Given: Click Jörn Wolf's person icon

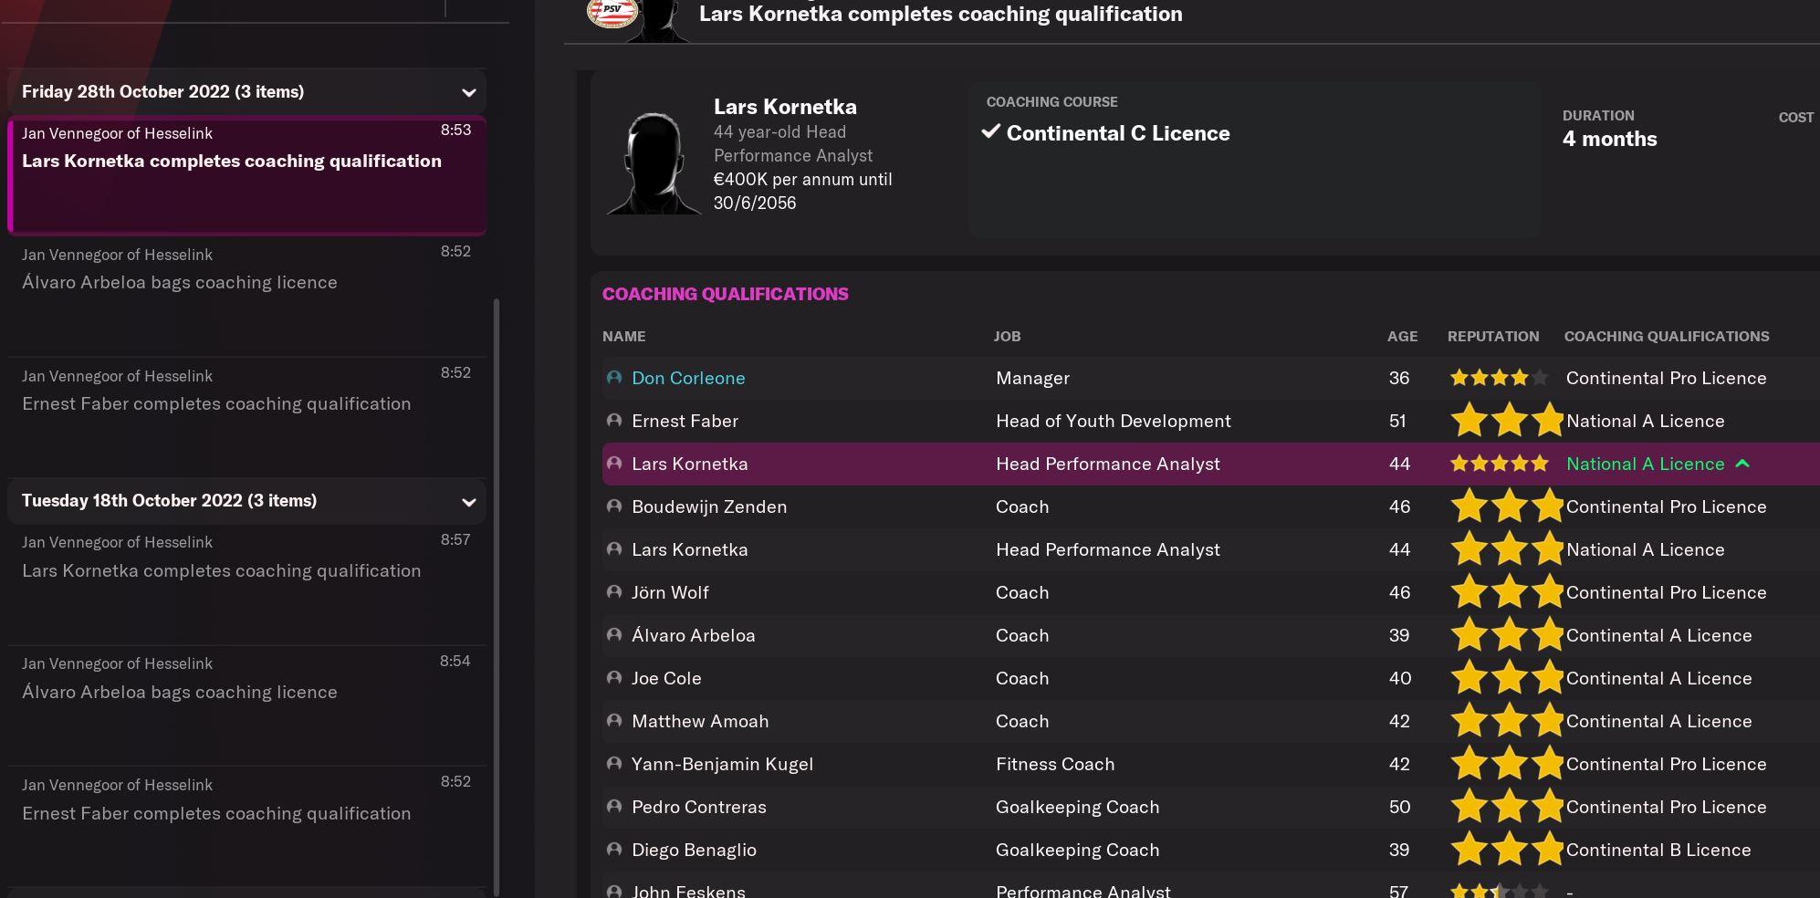Looking at the screenshot, I should [612, 592].
